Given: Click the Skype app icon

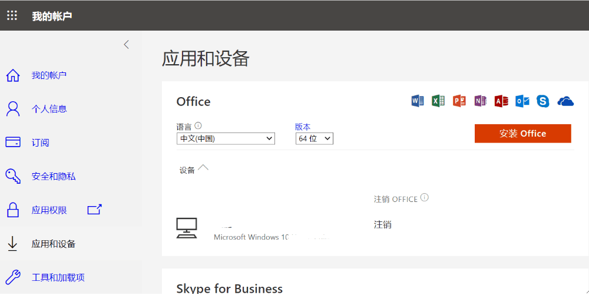Looking at the screenshot, I should pos(543,101).
